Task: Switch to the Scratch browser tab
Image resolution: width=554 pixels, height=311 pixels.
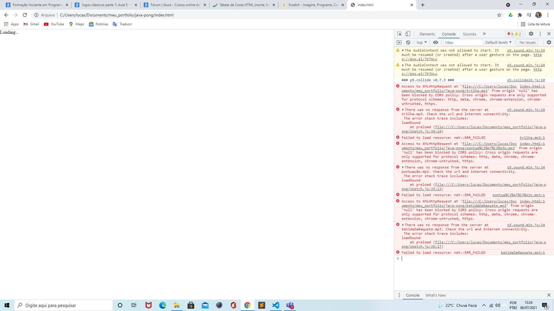Action: (313, 5)
